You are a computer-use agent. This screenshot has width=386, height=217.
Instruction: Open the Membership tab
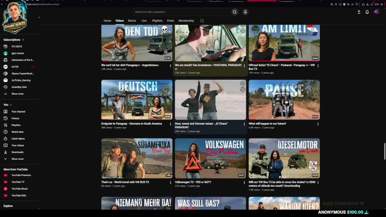[186, 20]
